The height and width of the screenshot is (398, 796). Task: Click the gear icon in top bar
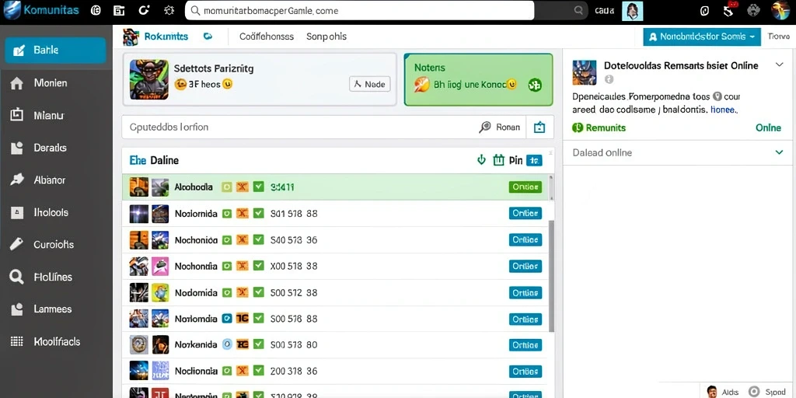tap(169, 10)
